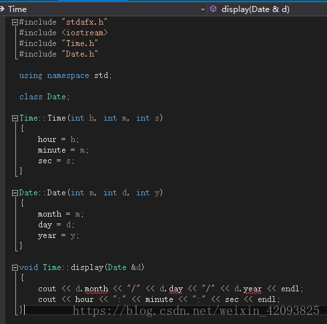The height and width of the screenshot is (324, 327).
Task: Click 'hour' in the second cout line
Action: click(84, 299)
